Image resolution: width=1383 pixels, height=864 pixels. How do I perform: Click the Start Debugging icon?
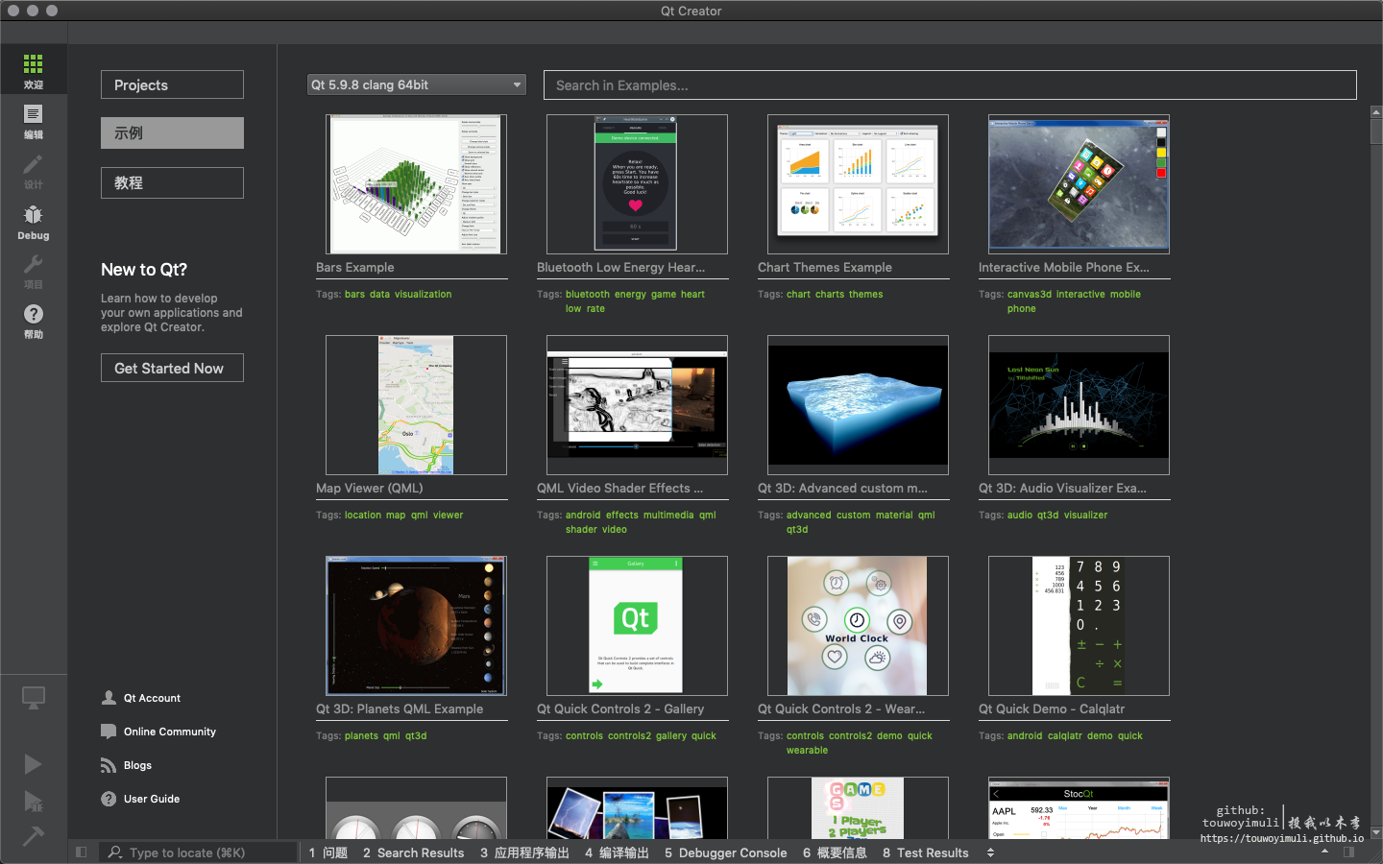34,802
